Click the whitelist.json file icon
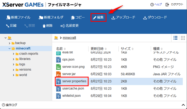Image resolution: width=187 pixels, height=109 pixels. coord(58,96)
